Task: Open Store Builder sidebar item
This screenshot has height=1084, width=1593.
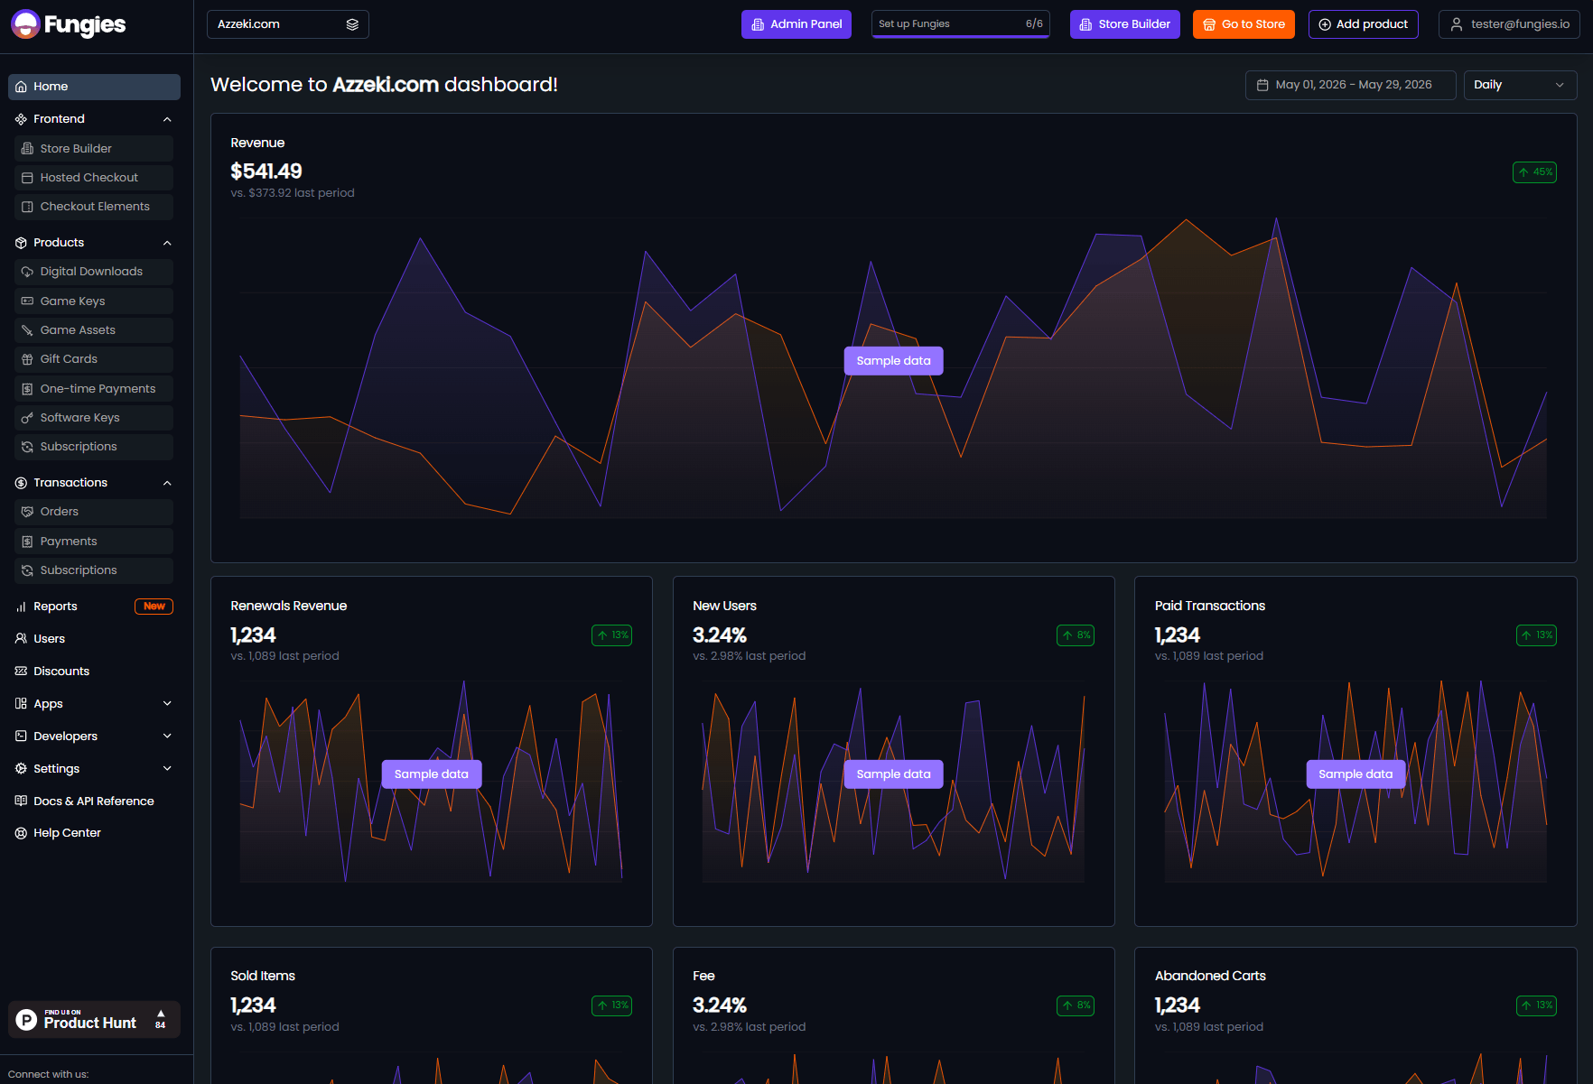Action: (94, 149)
